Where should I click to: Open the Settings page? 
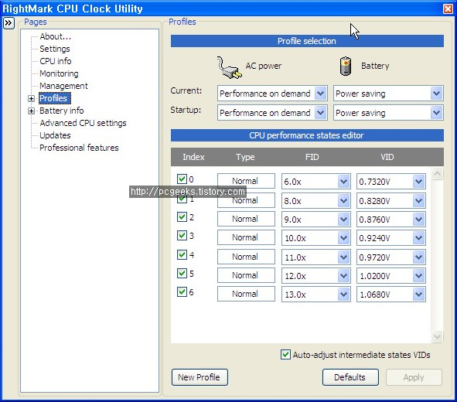55,49
